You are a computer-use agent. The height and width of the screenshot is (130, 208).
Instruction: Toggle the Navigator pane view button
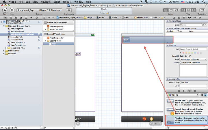pos(183,10)
